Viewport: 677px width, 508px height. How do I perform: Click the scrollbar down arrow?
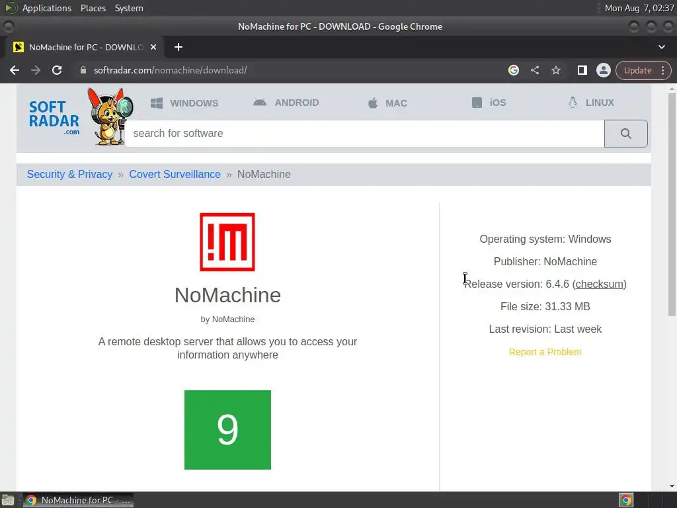pos(672,486)
